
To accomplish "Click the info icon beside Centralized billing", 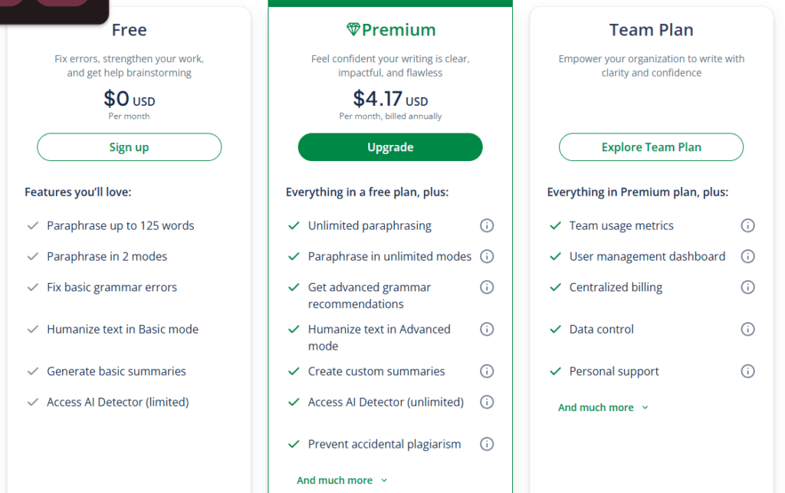I will point(747,287).
